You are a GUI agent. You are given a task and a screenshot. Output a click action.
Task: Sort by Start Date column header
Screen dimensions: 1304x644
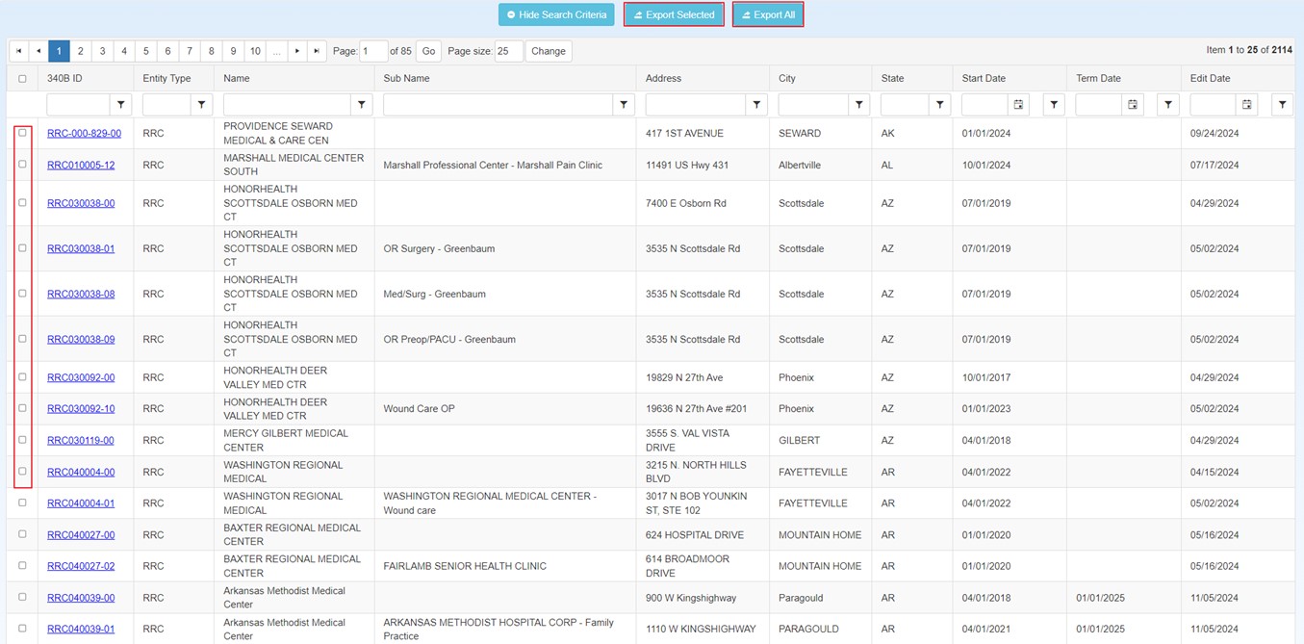click(984, 78)
